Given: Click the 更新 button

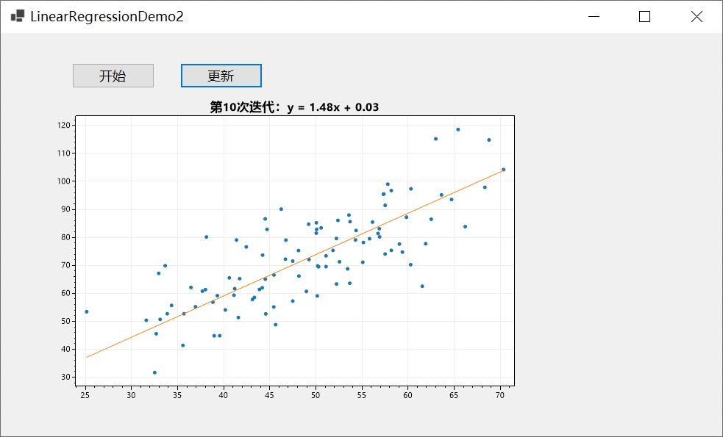Looking at the screenshot, I should [x=221, y=76].
